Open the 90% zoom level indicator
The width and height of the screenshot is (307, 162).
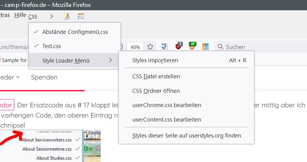(x=135, y=47)
